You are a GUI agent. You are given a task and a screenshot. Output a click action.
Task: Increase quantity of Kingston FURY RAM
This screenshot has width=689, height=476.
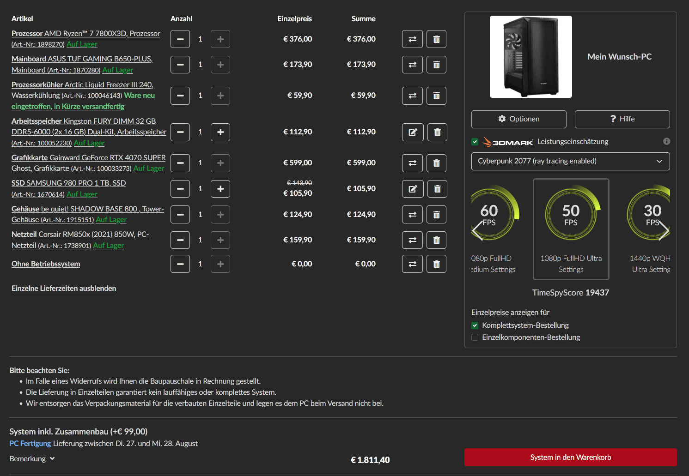(x=220, y=132)
